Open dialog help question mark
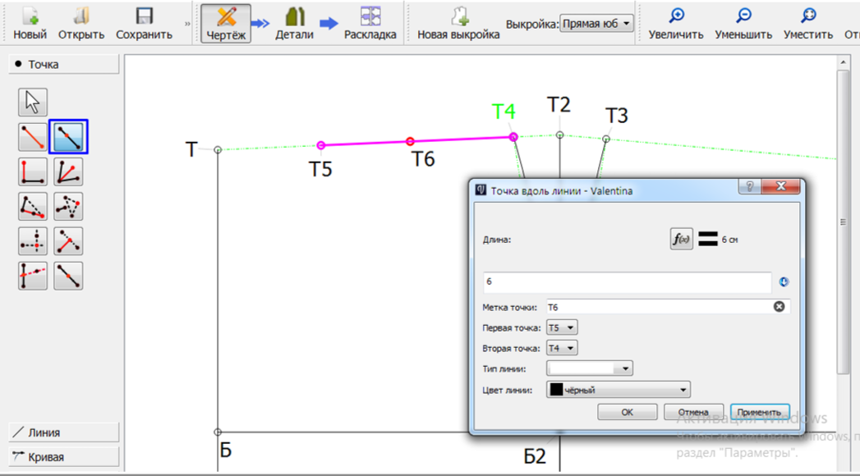 click(x=750, y=186)
